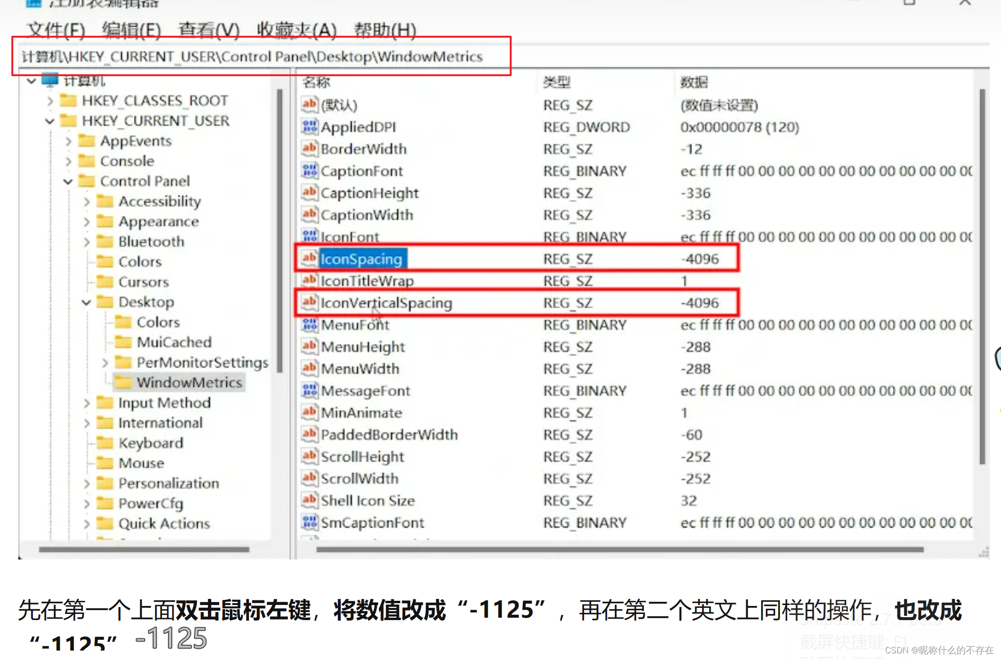Click the WindowMetrics folder icon in tree
This screenshot has width=1001, height=659.
[x=123, y=383]
